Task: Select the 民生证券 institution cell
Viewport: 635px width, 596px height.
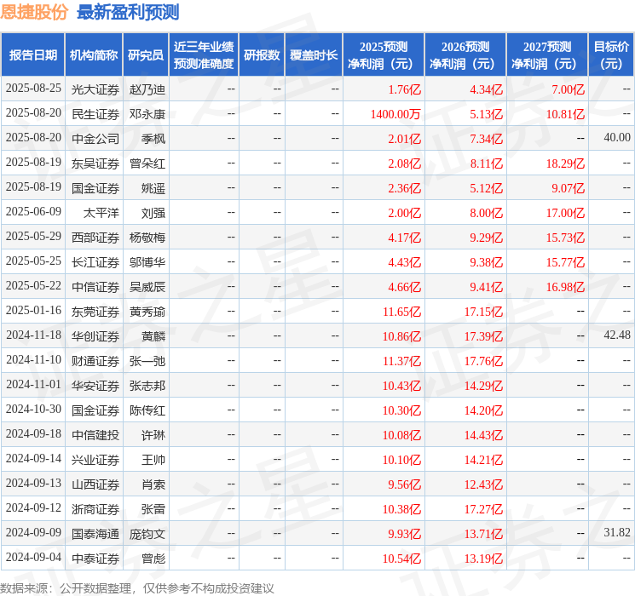Action: tap(95, 114)
